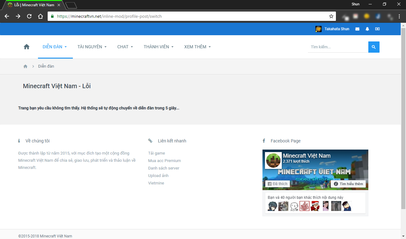The width and height of the screenshot is (406, 239).
Task: Open the inbox envelope icon
Action: click(357, 29)
